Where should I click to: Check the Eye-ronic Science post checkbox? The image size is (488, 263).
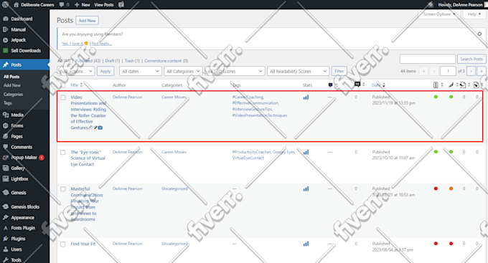tap(63, 153)
